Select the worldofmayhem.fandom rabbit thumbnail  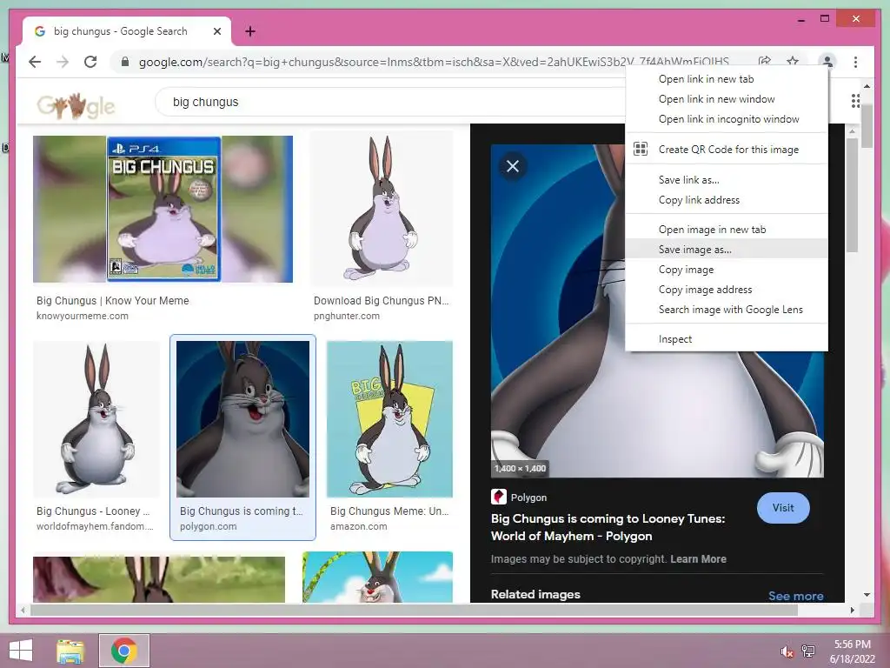96,419
